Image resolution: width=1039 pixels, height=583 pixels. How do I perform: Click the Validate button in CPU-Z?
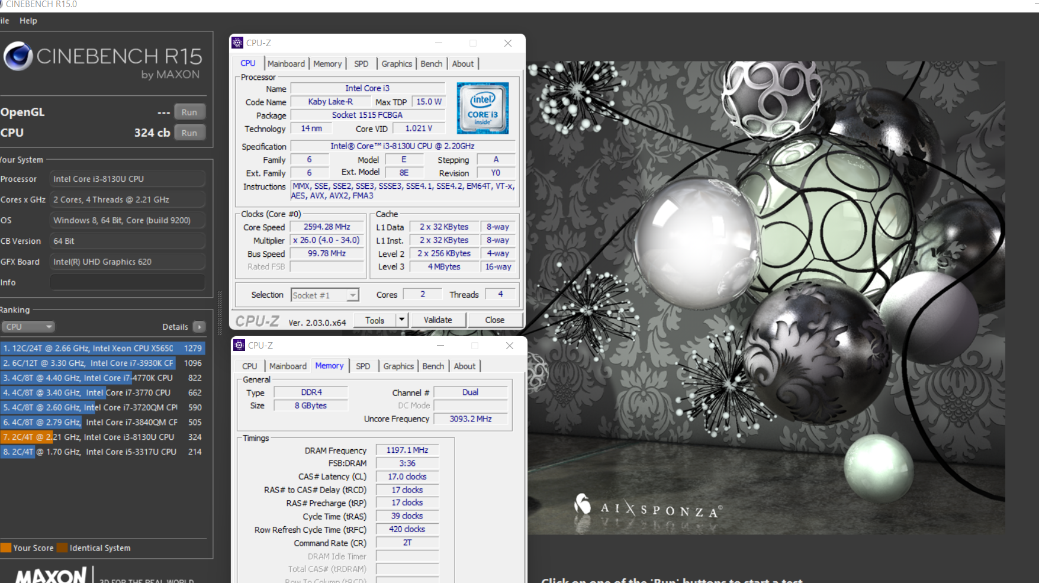click(x=438, y=320)
